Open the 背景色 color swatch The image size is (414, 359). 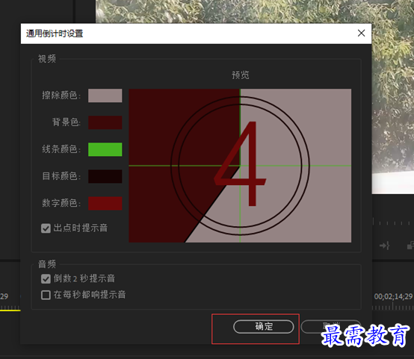(x=105, y=122)
